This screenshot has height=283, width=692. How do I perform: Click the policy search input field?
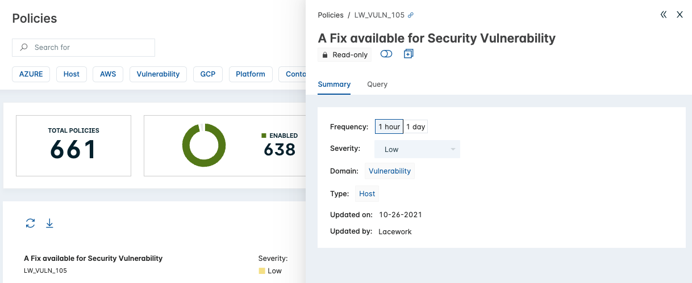click(x=84, y=48)
